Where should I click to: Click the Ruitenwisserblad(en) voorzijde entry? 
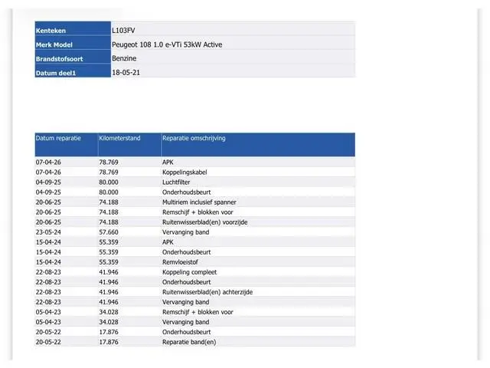pos(204,222)
